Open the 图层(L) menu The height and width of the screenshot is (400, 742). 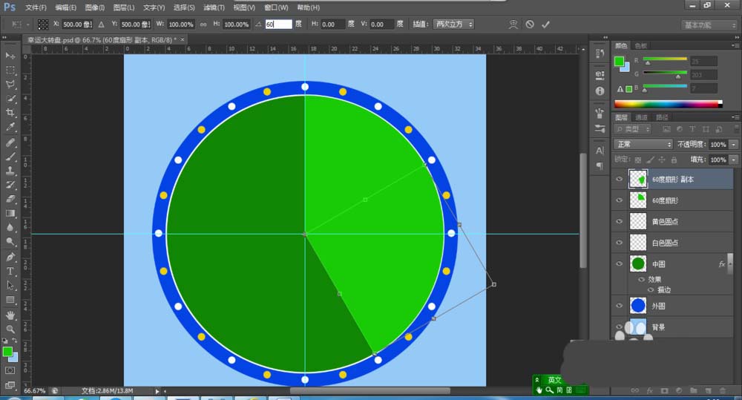click(124, 7)
